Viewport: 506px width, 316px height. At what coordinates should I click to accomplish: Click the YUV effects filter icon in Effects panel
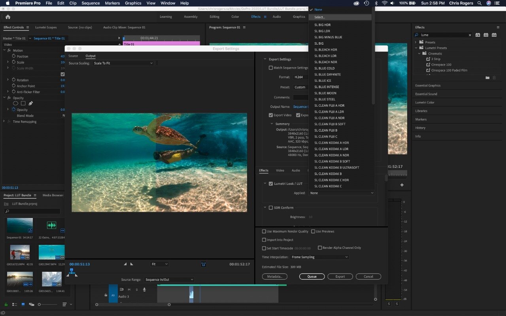pos(494,35)
